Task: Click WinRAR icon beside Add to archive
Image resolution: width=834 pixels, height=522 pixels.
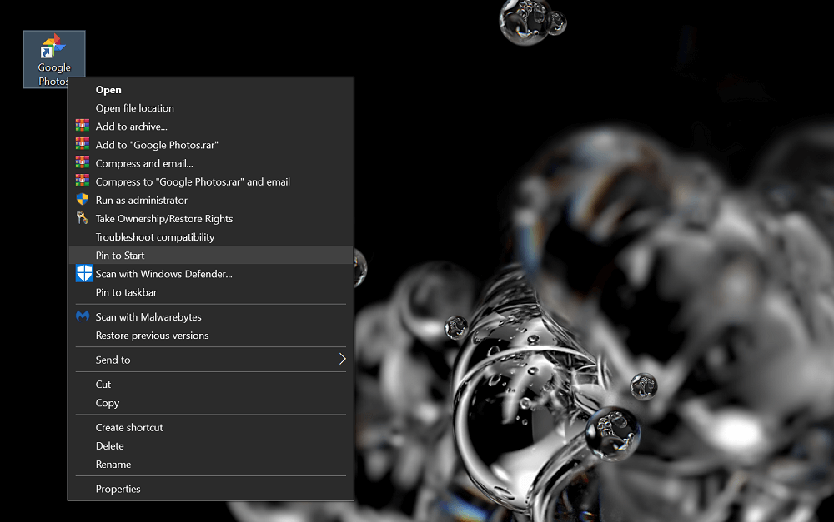Action: click(83, 126)
